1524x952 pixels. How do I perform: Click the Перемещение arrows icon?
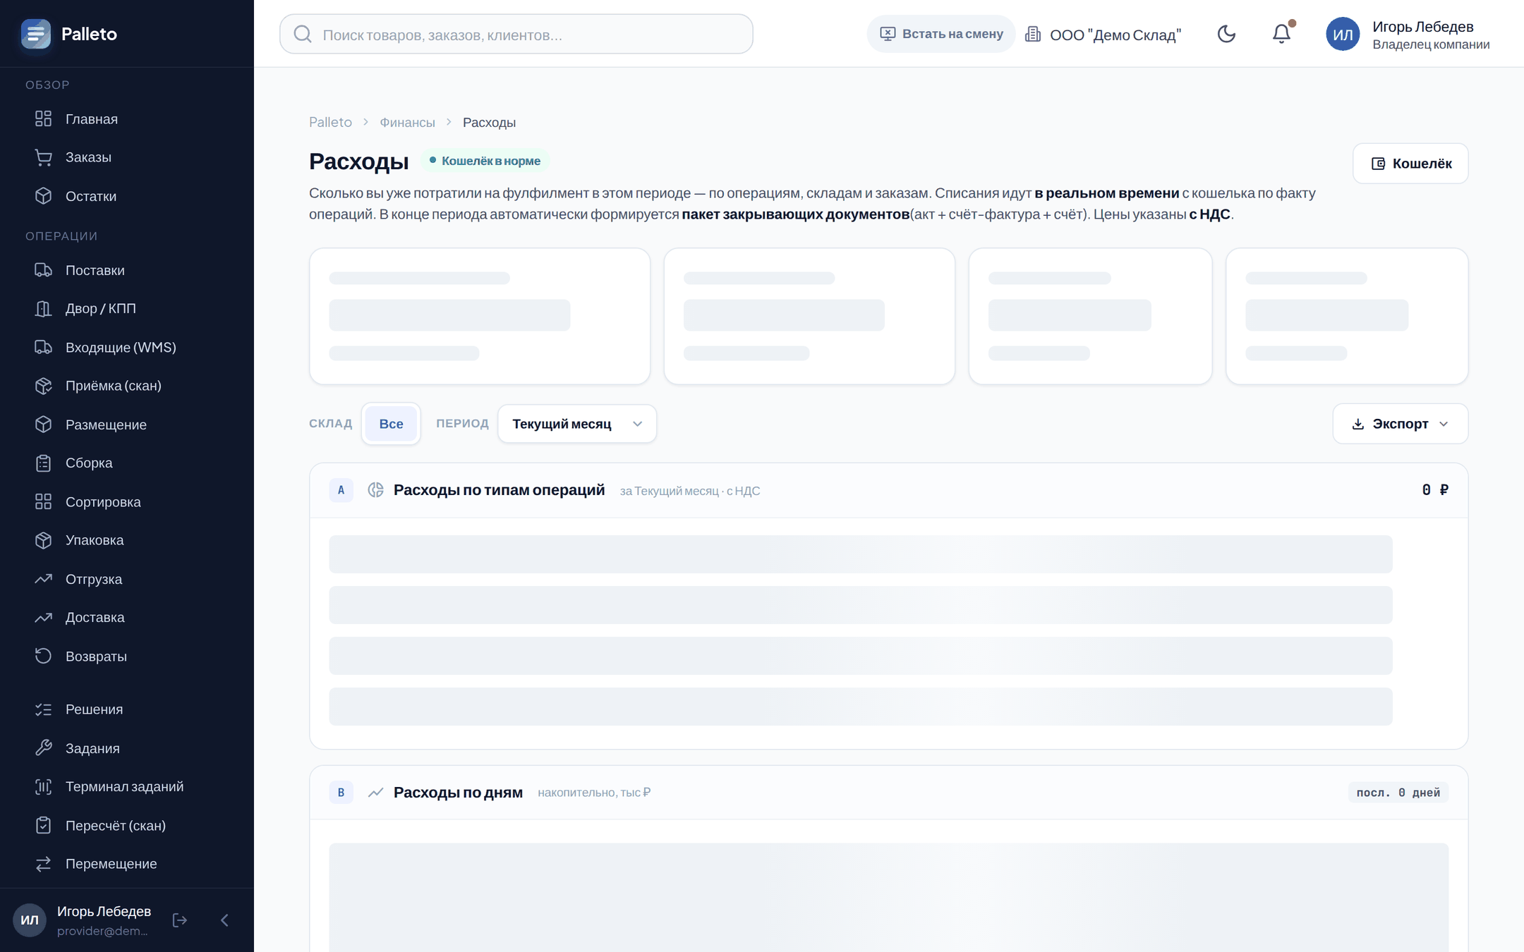tap(44, 864)
